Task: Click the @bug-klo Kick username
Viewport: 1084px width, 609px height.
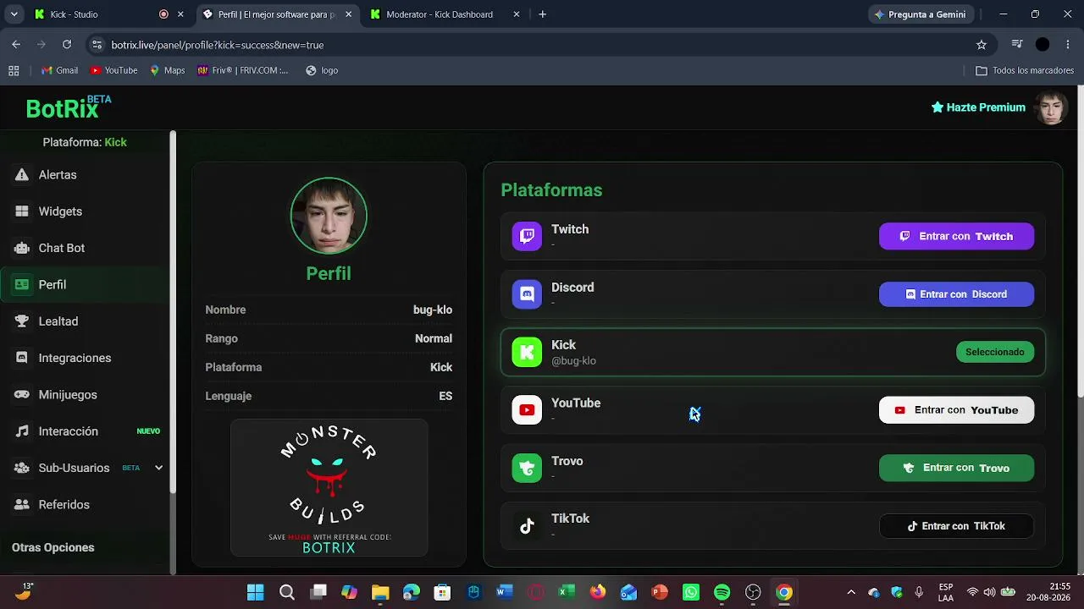Action: 573,361
